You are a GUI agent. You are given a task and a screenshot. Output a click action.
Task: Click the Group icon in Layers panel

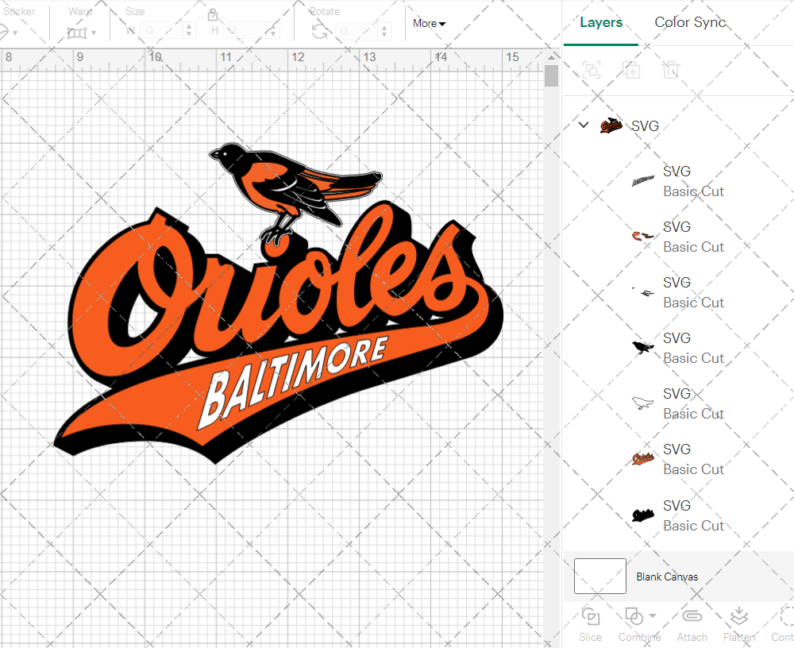coord(592,70)
